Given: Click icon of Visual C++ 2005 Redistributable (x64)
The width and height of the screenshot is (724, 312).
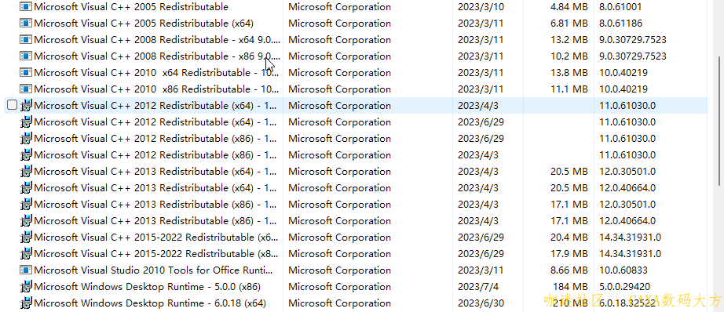Looking at the screenshot, I should (x=26, y=24).
